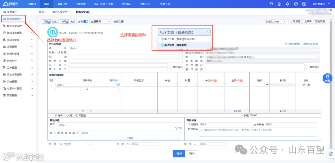Click the 对账 floating round button
This screenshot has height=163, width=335.
(327, 78)
